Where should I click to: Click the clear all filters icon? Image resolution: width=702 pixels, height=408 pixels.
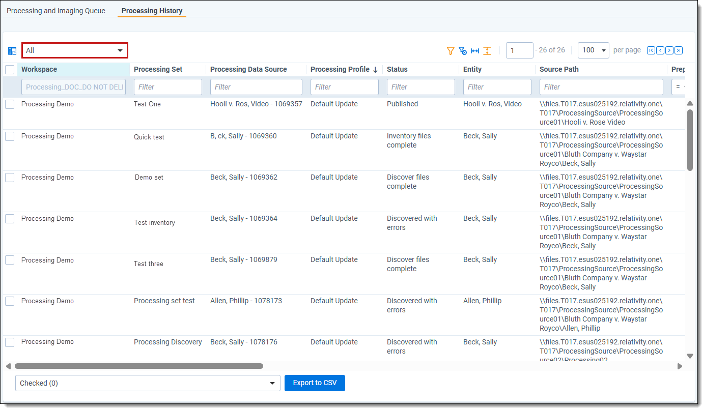pyautogui.click(x=462, y=50)
